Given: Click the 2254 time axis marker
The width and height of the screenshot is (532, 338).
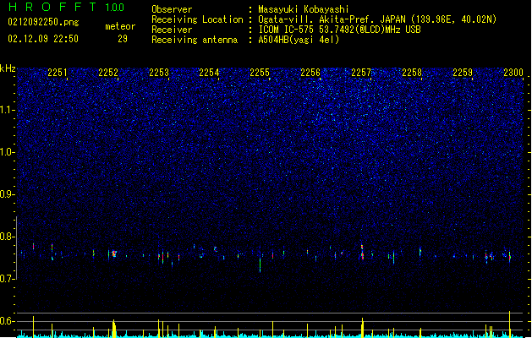Looking at the screenshot, I should (x=209, y=73).
